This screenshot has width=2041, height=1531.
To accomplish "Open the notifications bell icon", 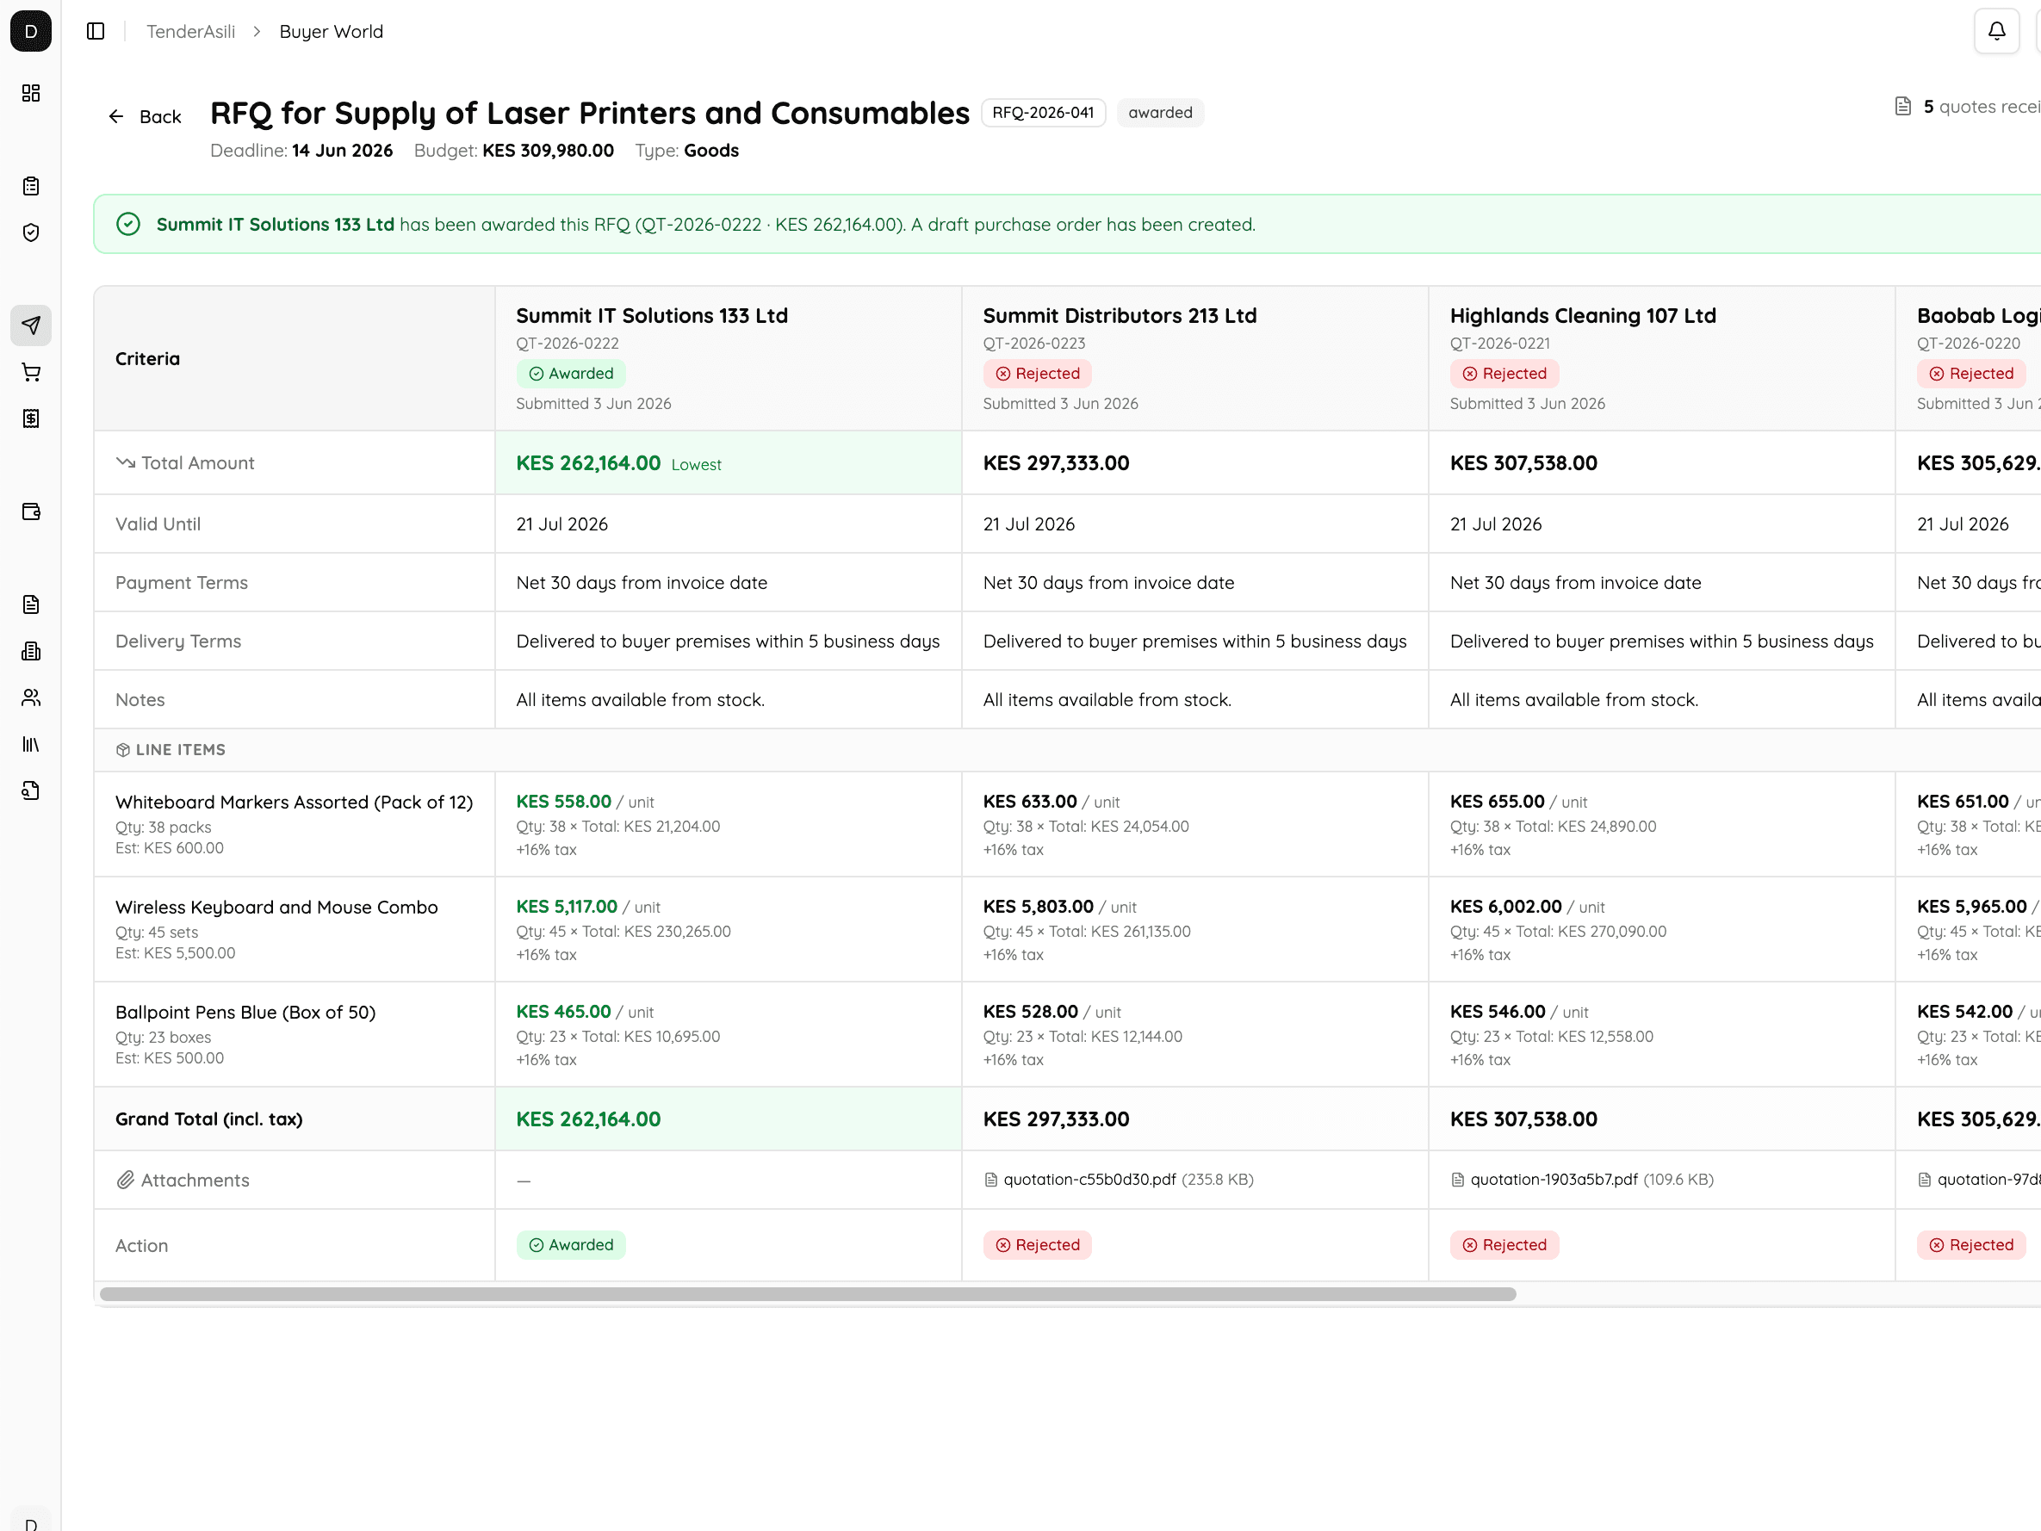I will pyautogui.click(x=1997, y=31).
